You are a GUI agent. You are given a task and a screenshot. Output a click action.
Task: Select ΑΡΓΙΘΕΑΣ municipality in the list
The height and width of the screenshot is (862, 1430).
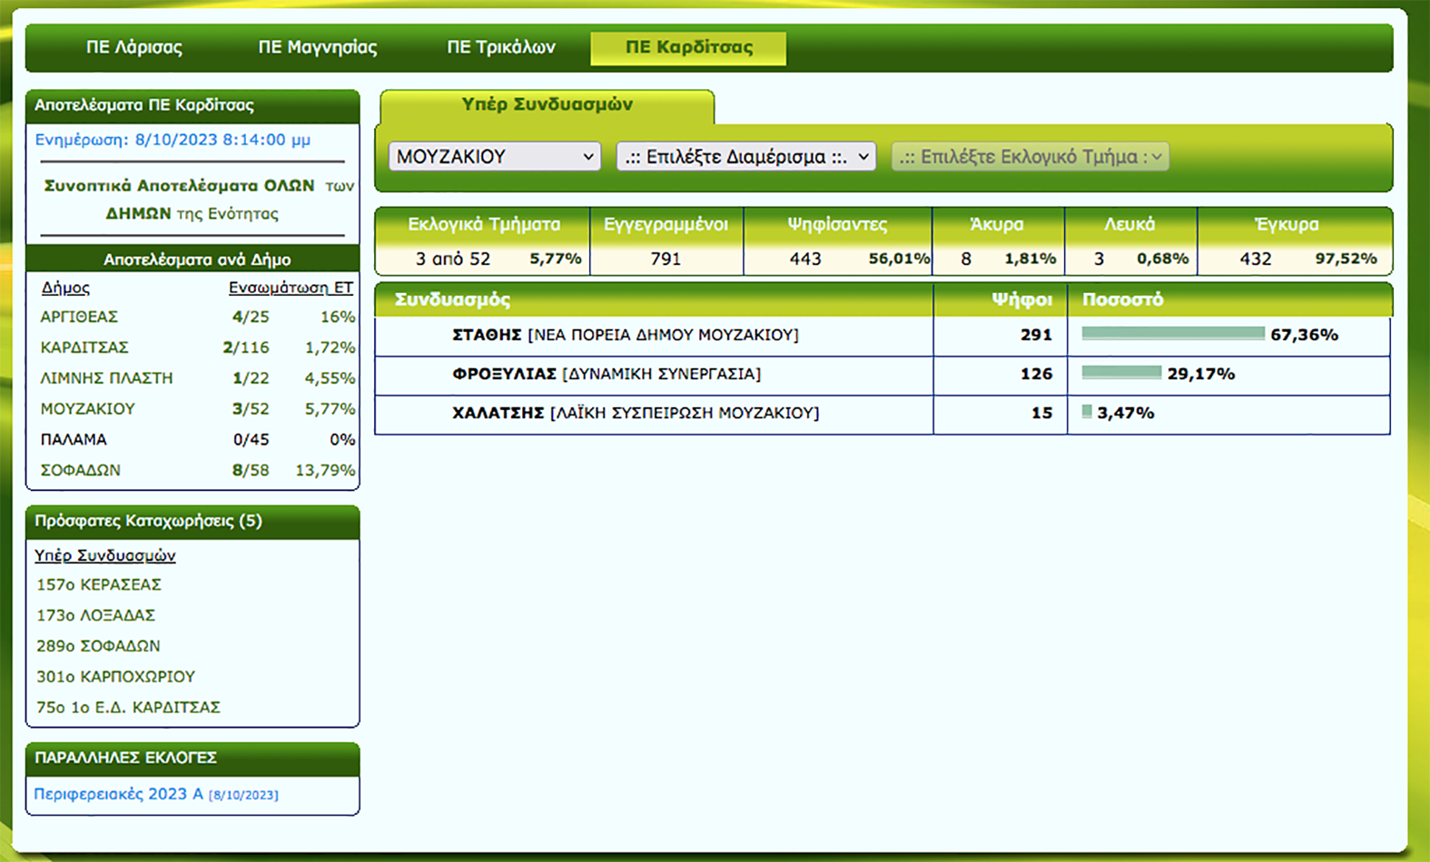pos(79,317)
